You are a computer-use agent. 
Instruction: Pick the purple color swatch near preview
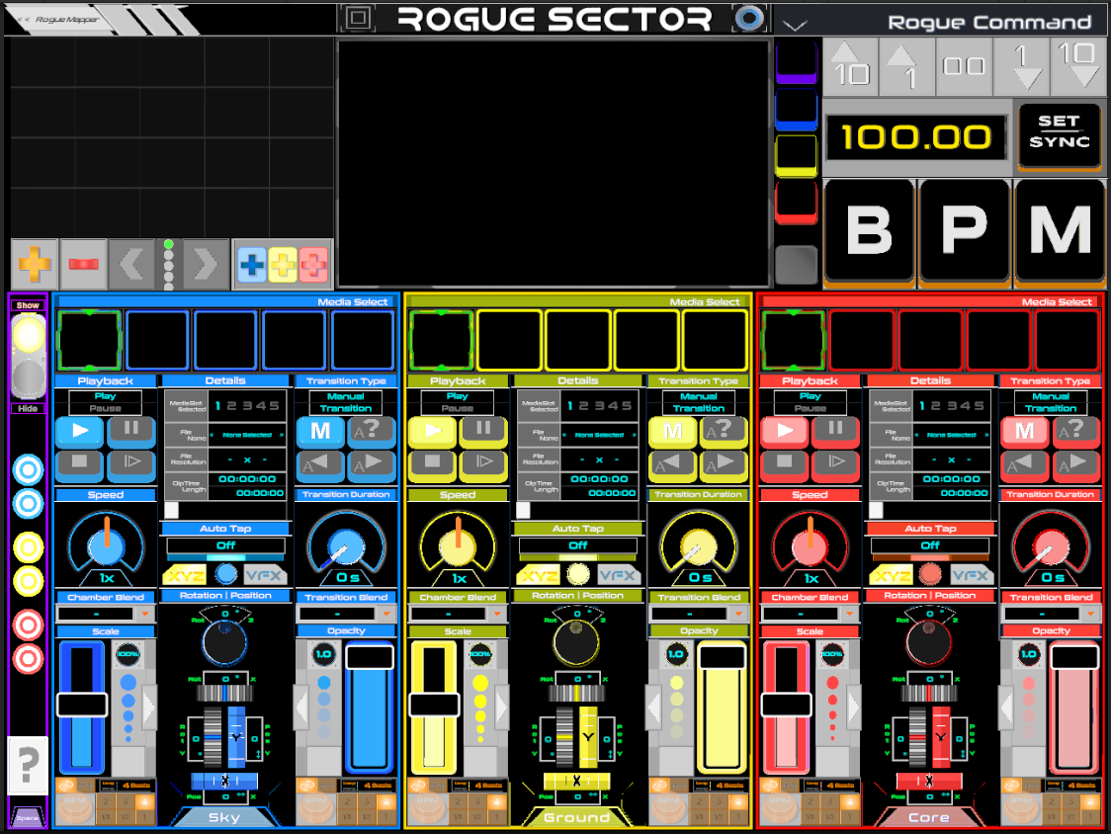point(797,61)
